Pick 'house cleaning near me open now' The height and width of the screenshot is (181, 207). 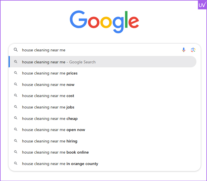53,130
